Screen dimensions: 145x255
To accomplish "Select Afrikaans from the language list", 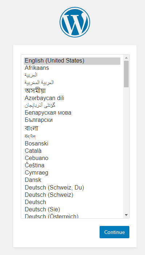I will [72, 68].
